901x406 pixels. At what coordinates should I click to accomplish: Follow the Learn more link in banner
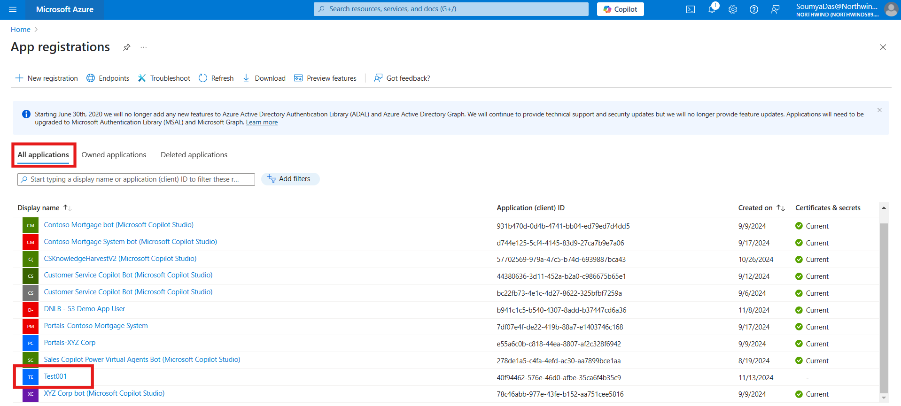[262, 123]
